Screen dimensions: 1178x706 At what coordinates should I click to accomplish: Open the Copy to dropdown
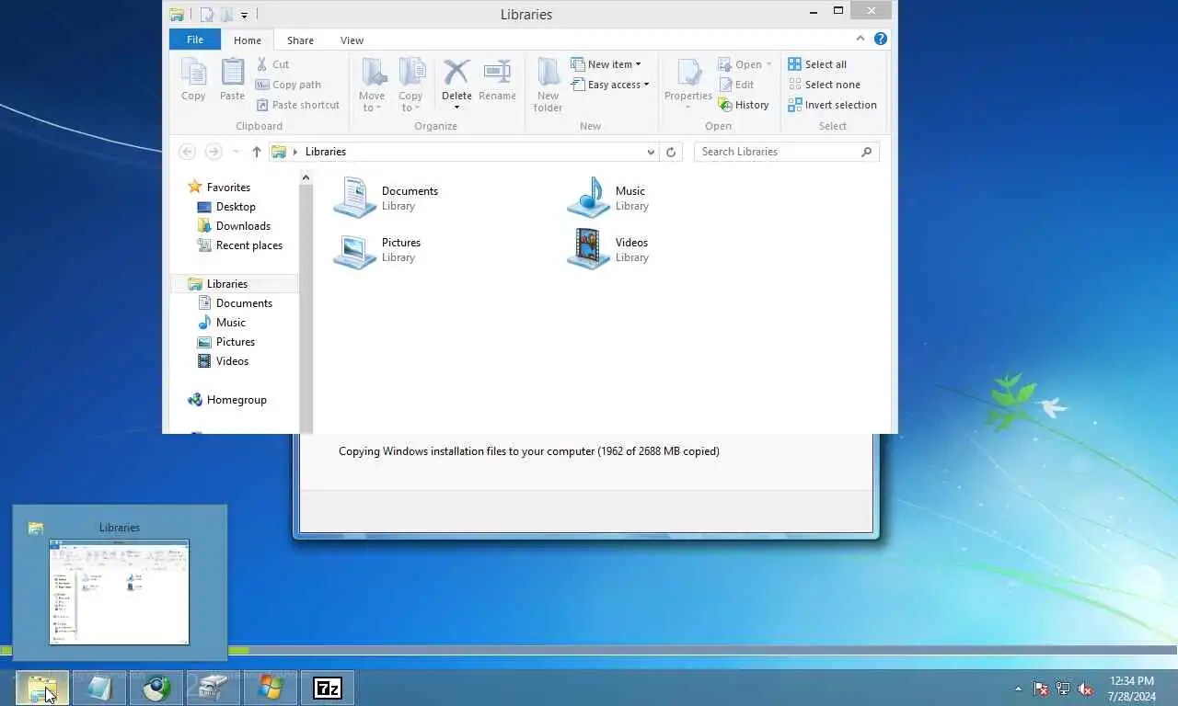(x=410, y=102)
